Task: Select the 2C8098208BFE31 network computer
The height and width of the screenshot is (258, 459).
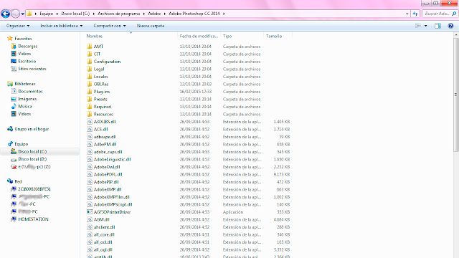Action: pos(34,189)
